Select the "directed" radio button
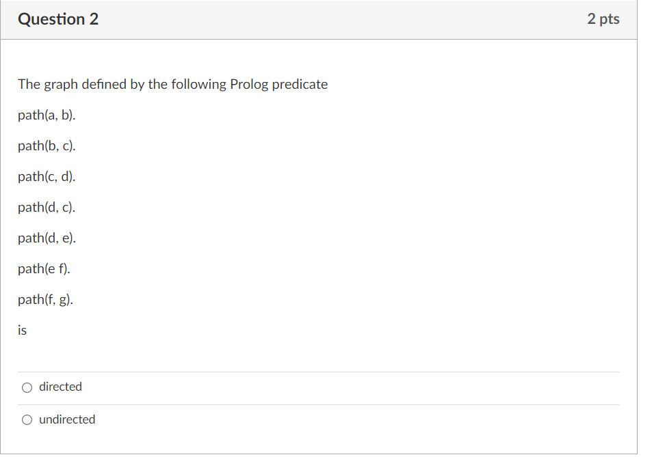 (27, 388)
